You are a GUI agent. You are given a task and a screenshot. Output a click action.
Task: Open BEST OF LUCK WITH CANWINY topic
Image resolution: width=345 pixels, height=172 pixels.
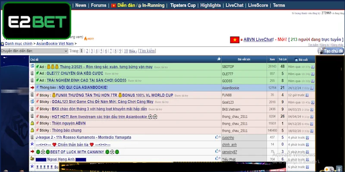(x=78, y=152)
